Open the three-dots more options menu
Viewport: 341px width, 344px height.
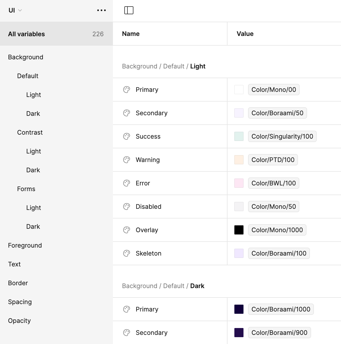[x=102, y=10]
